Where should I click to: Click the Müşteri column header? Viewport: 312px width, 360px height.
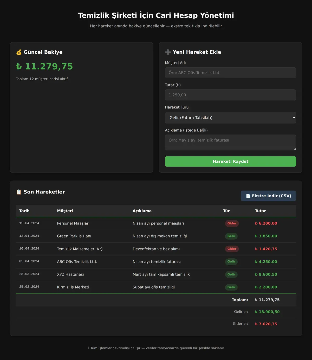65,211
